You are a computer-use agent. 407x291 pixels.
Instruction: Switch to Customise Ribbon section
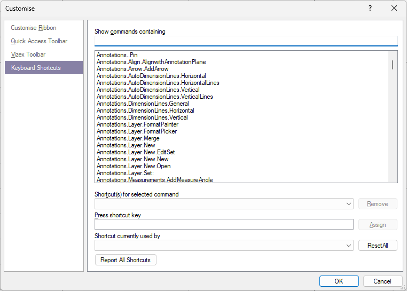tap(34, 28)
